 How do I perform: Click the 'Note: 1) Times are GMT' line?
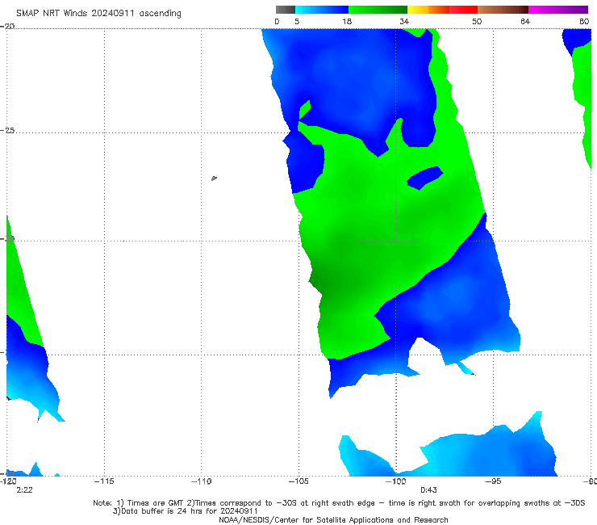[x=339, y=503]
